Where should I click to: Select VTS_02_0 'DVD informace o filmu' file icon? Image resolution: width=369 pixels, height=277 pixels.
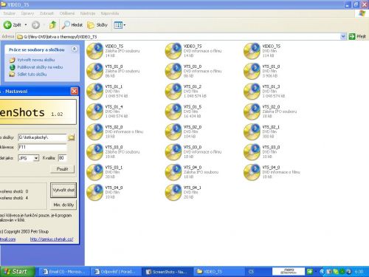pyautogui.click(x=95, y=131)
